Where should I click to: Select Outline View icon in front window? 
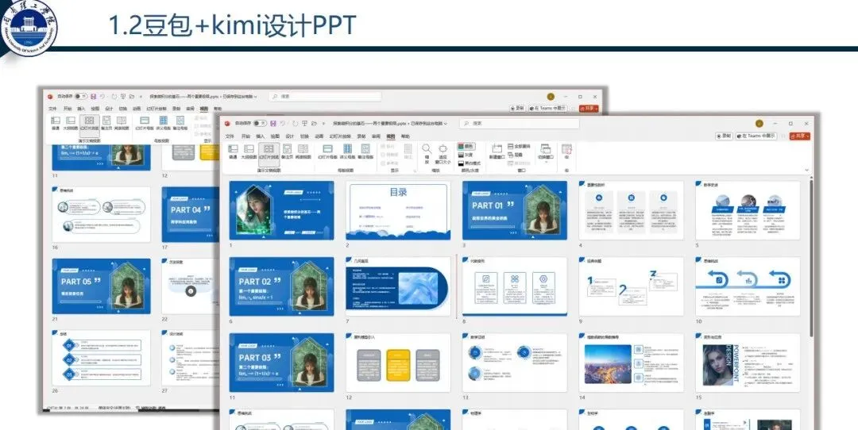tap(249, 149)
